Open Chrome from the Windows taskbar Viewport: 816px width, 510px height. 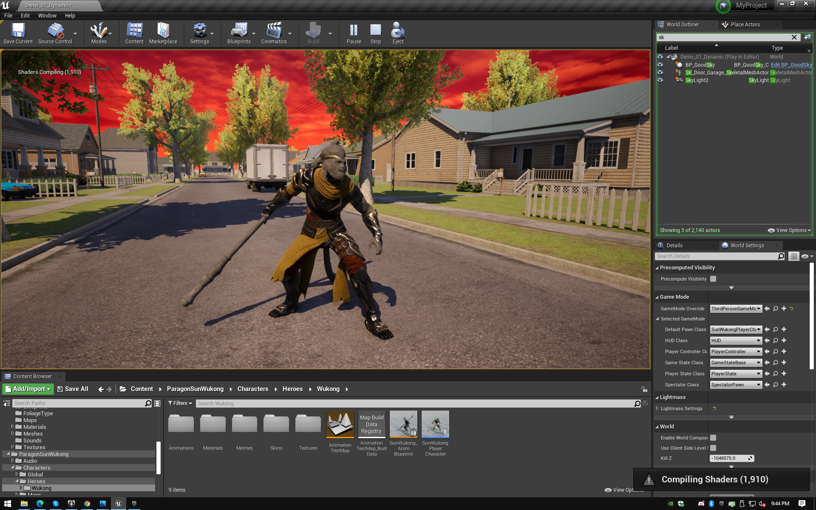[x=87, y=504]
